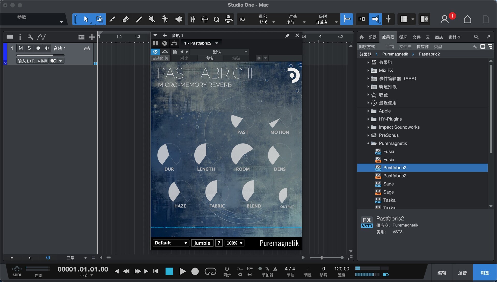Click the 120.00 tempo field
497x282 pixels.
coord(342,269)
